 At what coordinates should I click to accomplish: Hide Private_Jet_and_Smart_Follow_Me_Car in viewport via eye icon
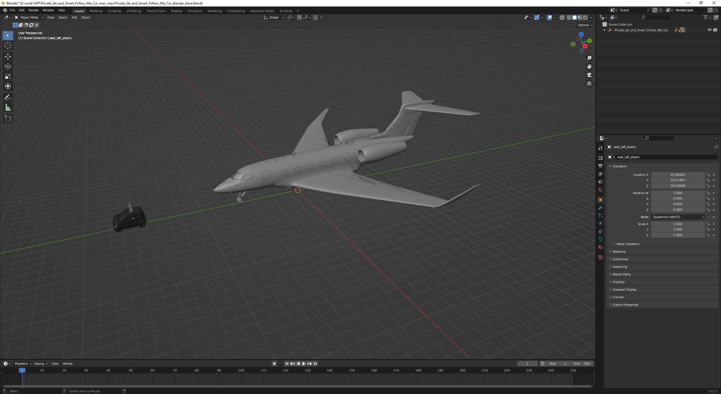click(x=709, y=30)
